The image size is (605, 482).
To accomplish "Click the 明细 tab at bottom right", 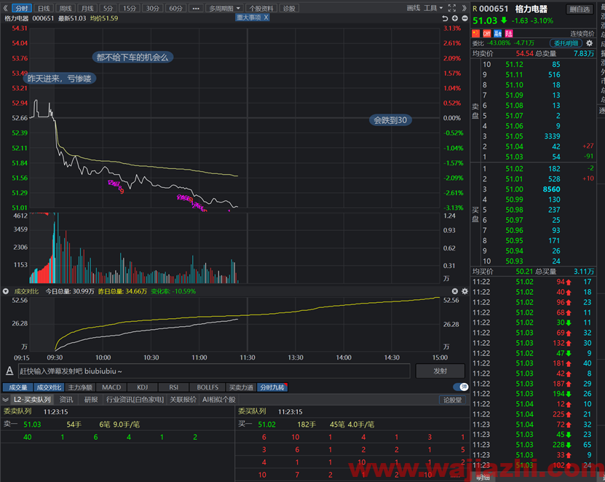I will click(x=483, y=478).
